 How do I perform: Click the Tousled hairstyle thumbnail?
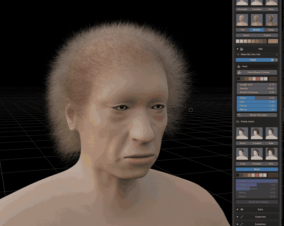point(256,133)
